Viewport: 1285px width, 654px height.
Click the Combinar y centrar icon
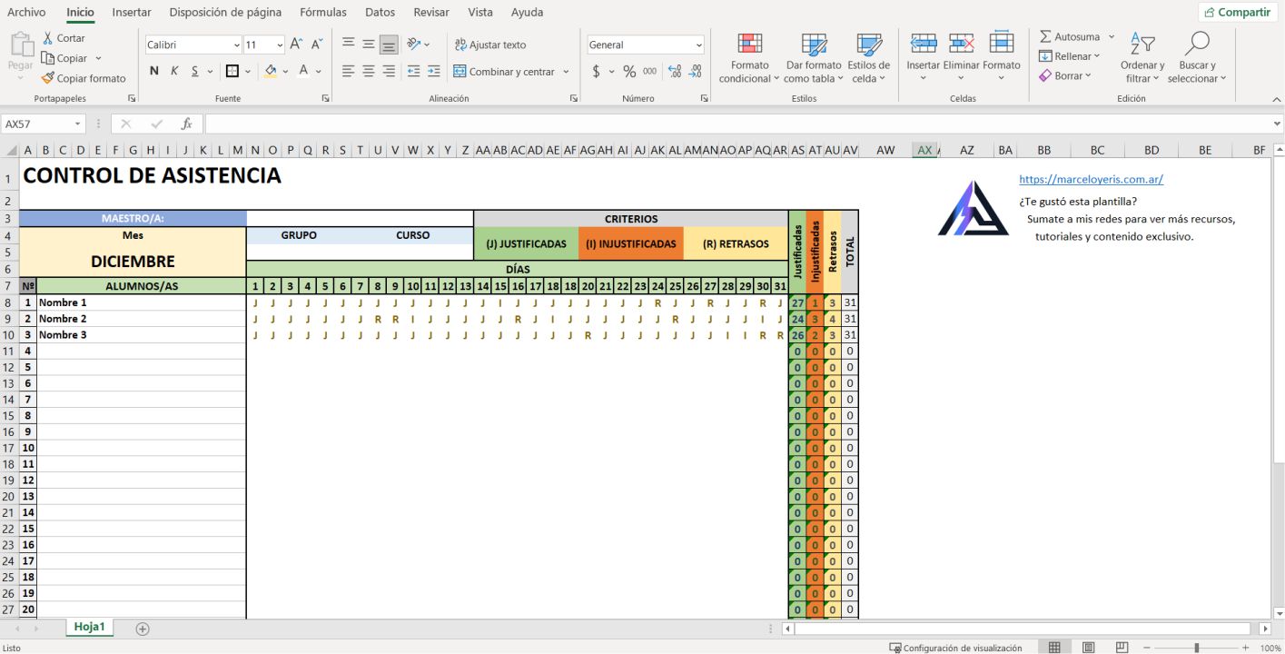[x=460, y=72]
